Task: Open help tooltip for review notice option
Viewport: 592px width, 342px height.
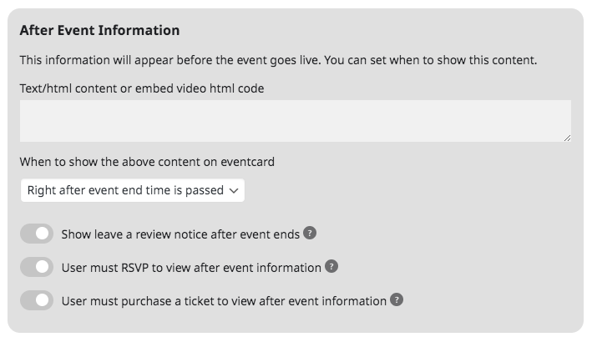Action: point(310,233)
